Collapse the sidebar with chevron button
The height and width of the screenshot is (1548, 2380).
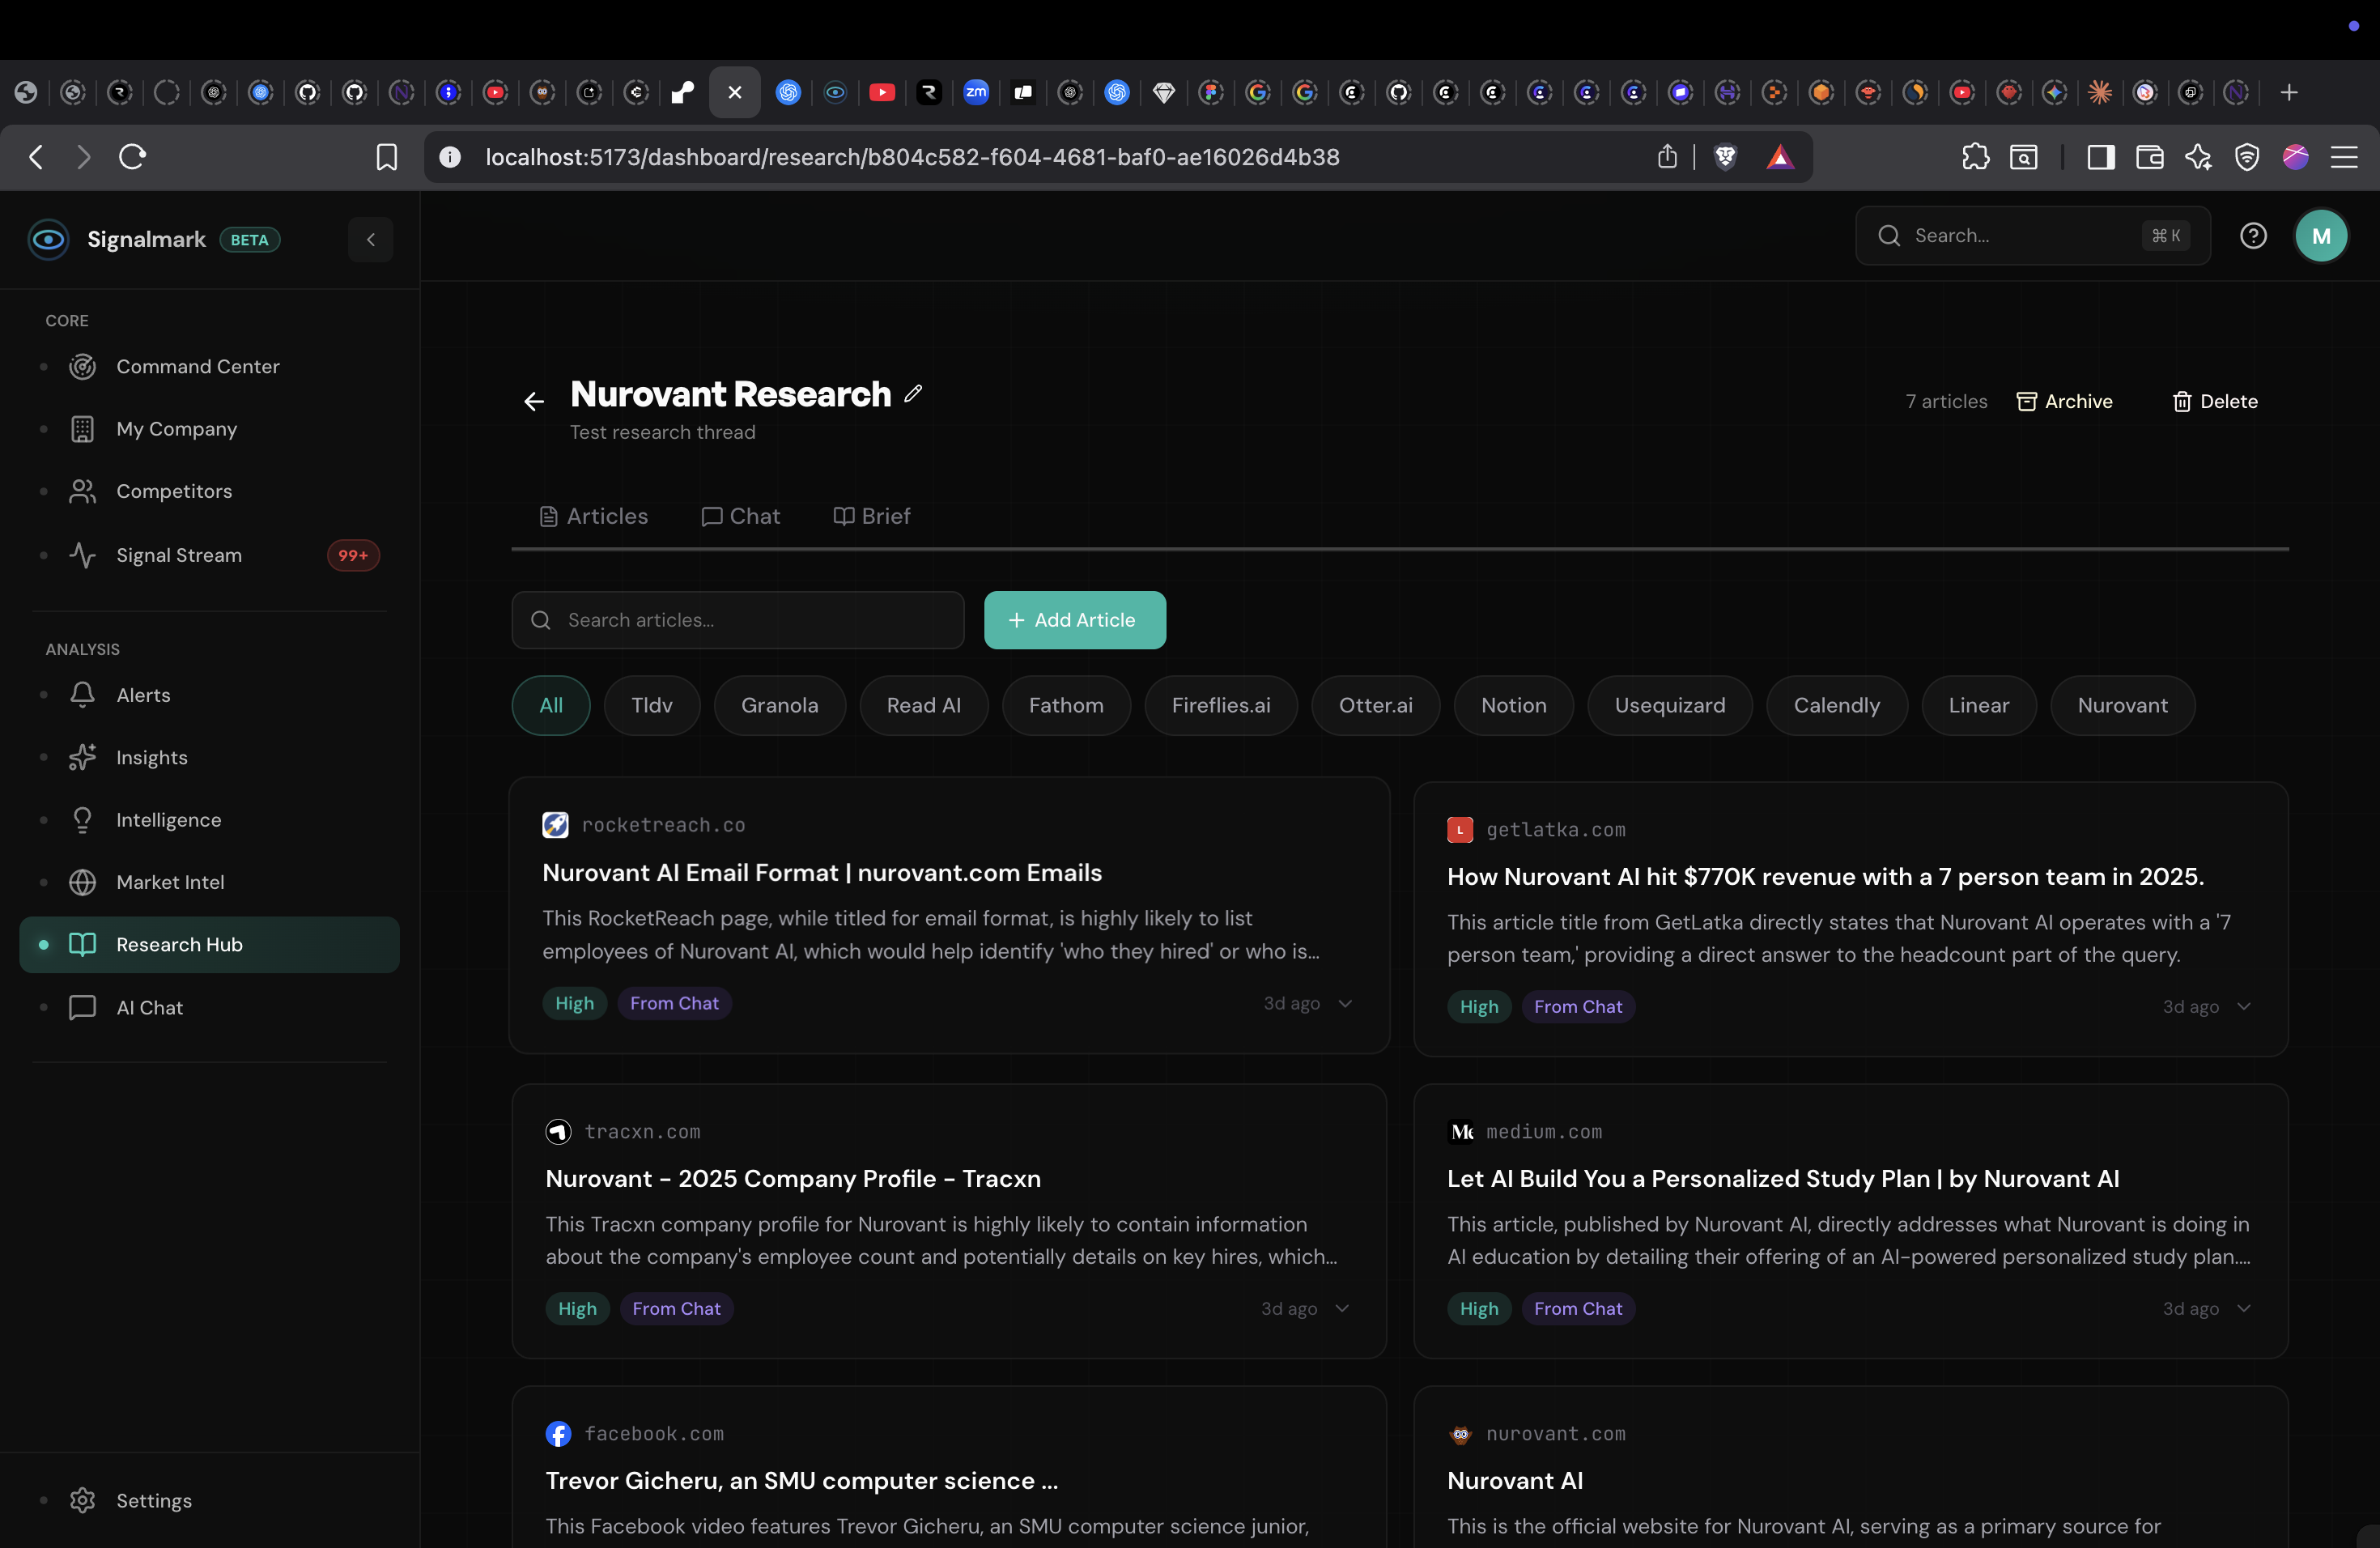coord(371,240)
